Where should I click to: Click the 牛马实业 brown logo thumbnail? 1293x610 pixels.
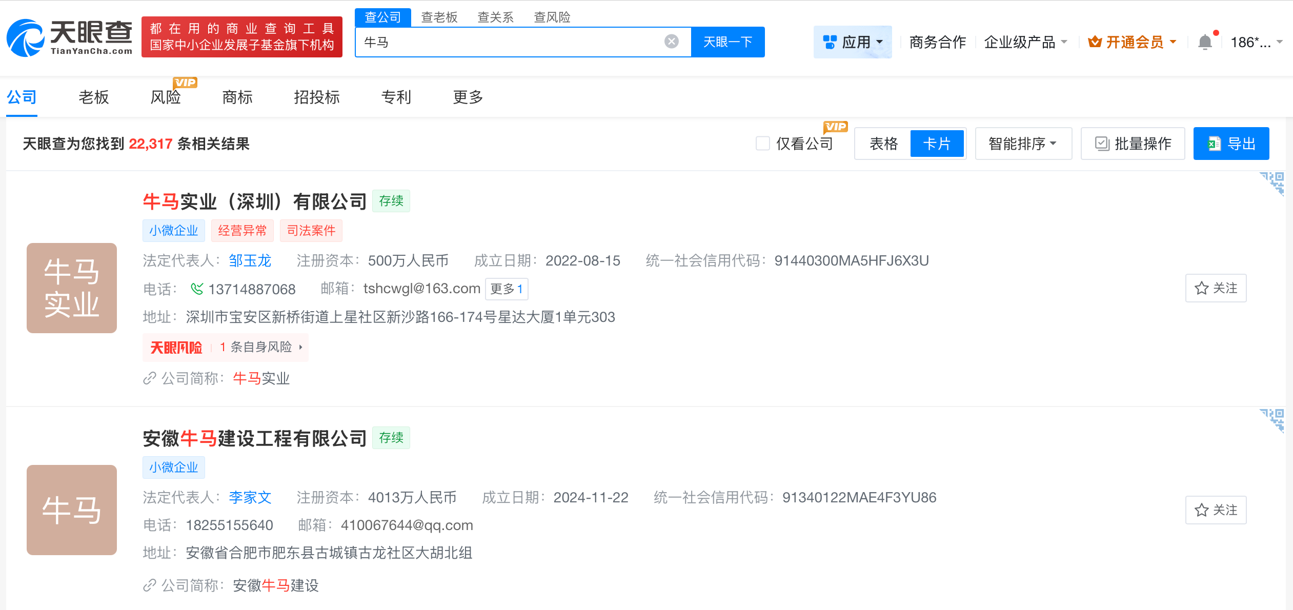click(72, 288)
